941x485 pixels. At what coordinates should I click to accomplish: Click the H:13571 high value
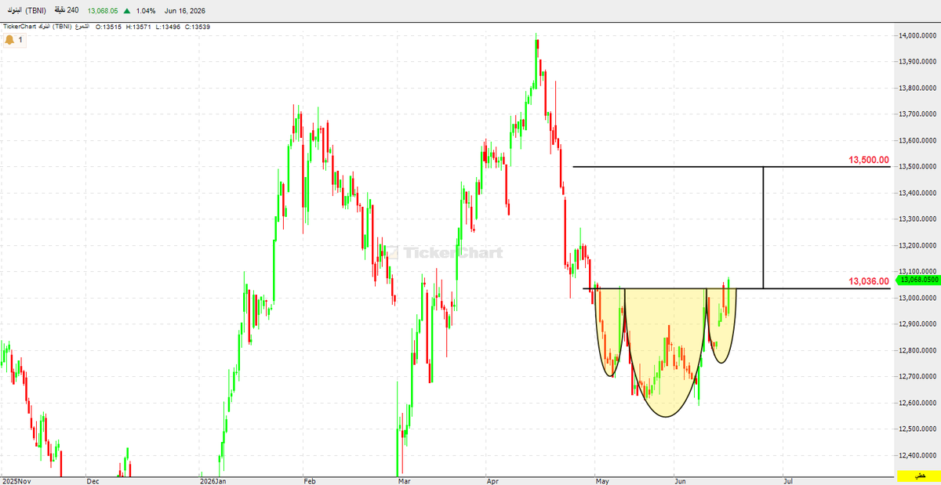139,26
